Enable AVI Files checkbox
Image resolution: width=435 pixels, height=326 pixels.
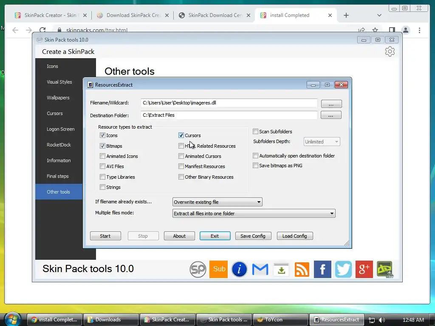[x=102, y=166]
